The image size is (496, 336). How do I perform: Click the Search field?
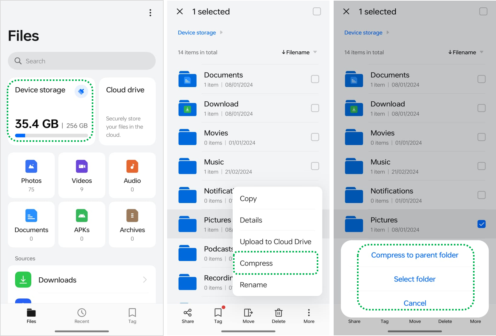82,61
